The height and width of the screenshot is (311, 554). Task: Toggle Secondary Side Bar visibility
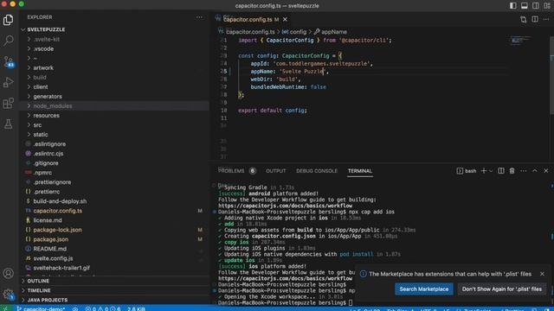coord(536,6)
